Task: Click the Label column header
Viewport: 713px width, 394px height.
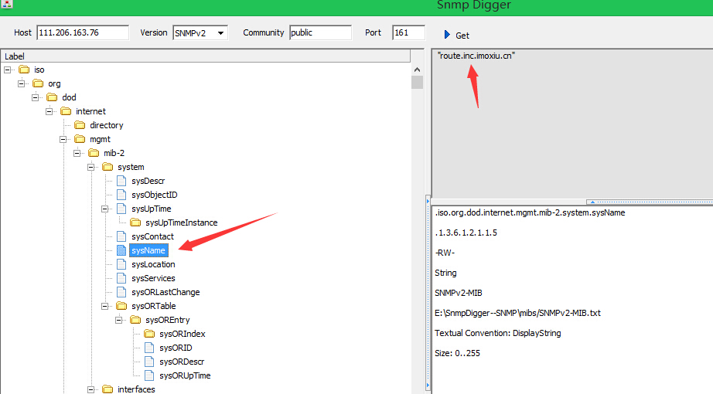Action: point(206,56)
